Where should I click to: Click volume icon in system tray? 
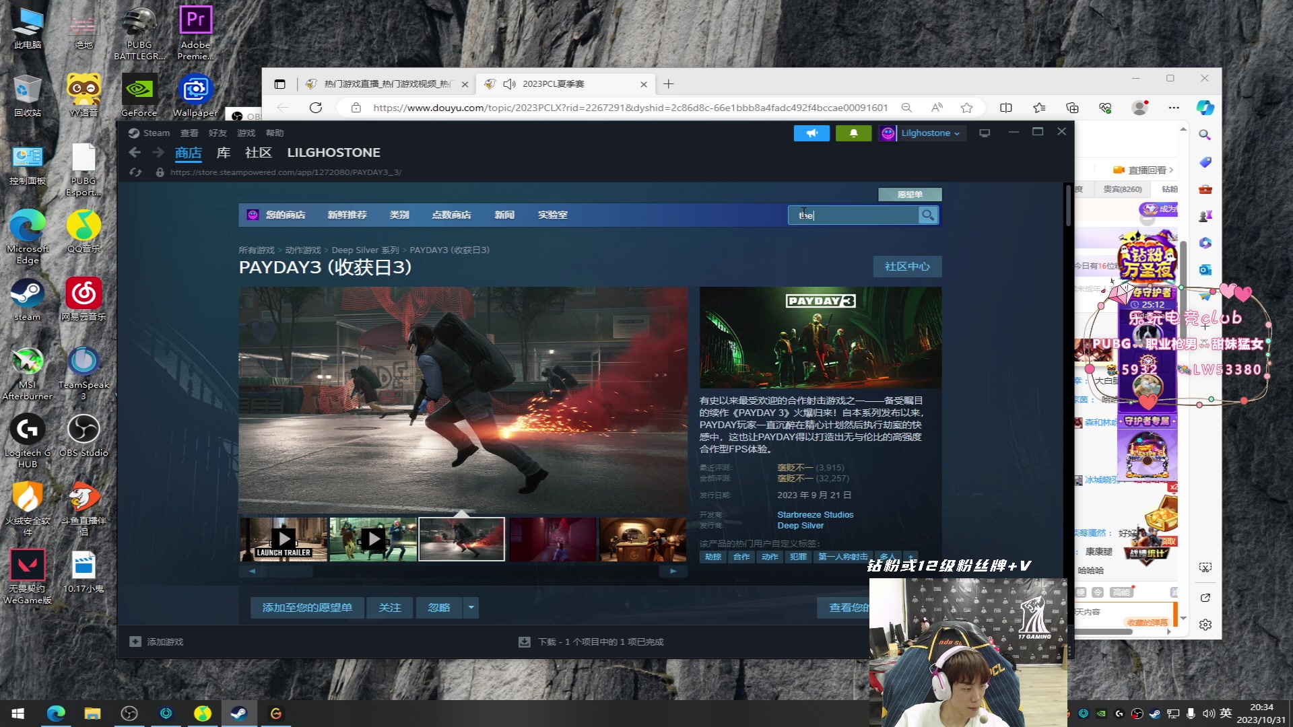pos(1208,714)
